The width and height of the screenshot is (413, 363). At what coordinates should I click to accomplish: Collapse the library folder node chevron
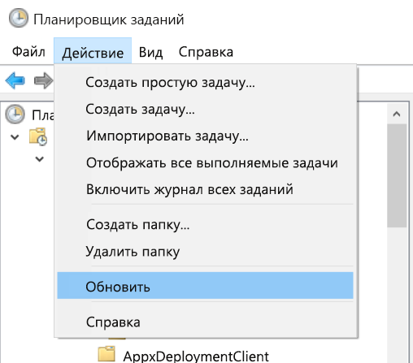[15, 137]
